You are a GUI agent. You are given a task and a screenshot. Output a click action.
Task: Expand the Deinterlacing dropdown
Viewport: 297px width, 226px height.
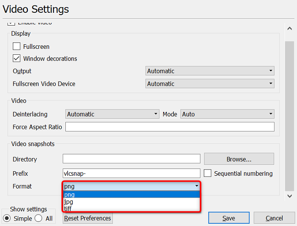pyautogui.click(x=112, y=114)
